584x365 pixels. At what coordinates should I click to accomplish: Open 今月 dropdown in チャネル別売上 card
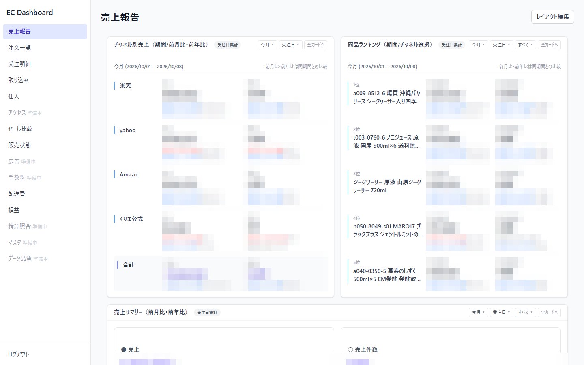(267, 45)
